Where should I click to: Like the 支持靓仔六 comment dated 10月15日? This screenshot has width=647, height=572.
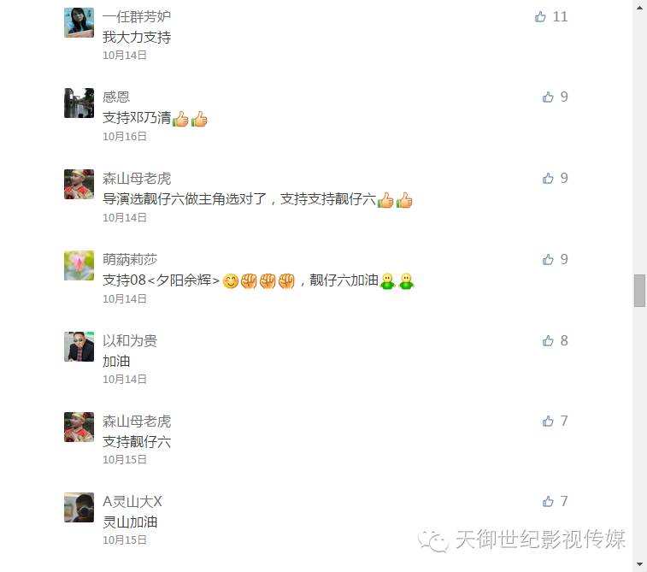tap(548, 421)
